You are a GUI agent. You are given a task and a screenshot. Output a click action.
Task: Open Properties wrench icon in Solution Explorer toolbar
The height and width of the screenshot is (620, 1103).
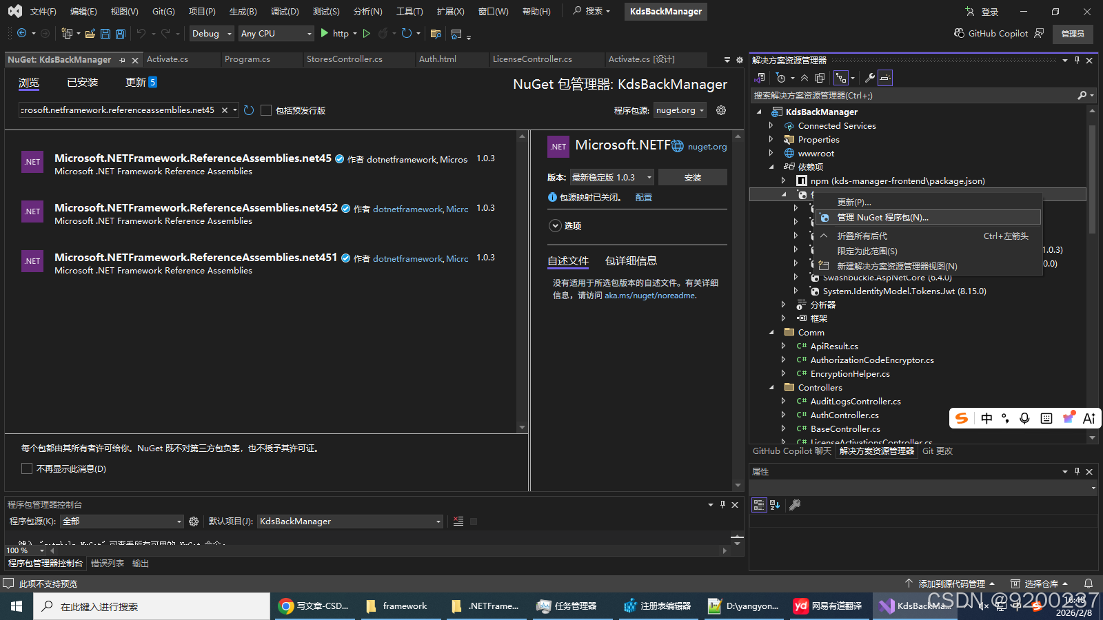point(870,78)
